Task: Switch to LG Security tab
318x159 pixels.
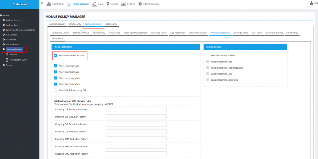Action: point(111,24)
